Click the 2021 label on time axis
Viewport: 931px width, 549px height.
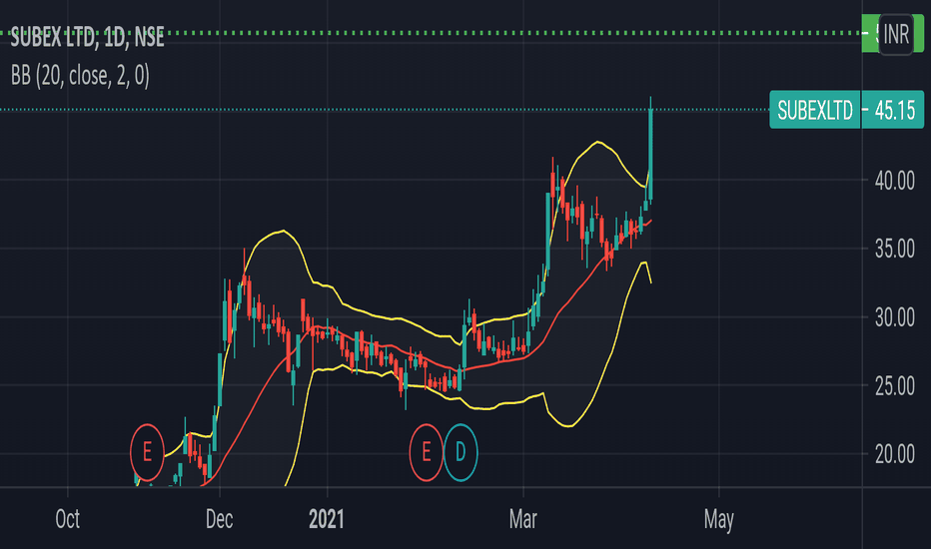click(x=327, y=519)
